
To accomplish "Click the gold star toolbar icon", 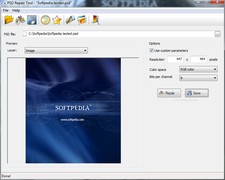I will click(57, 20).
